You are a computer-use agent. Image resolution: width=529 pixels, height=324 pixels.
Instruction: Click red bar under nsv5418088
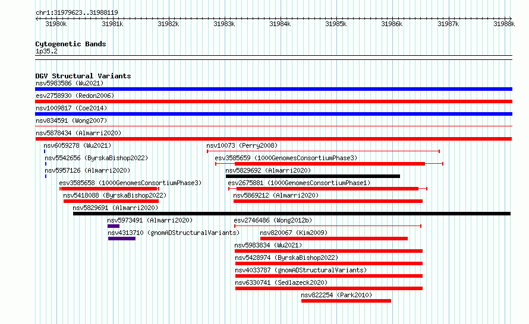[111, 201]
